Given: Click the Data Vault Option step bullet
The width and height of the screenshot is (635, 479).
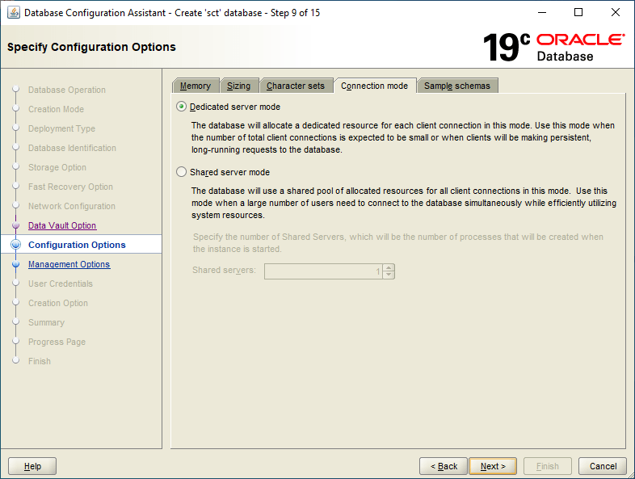Looking at the screenshot, I should pos(16,225).
